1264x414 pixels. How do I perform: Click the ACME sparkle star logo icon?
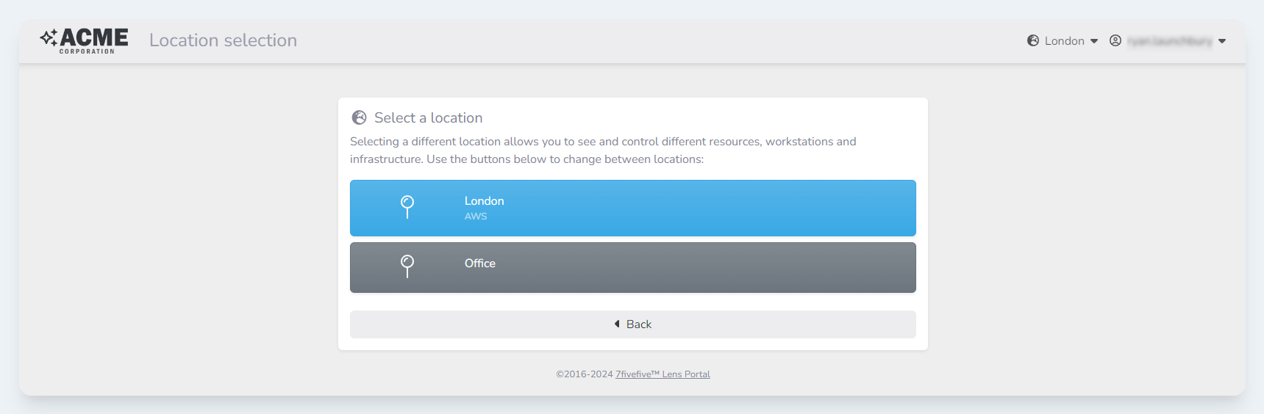49,37
